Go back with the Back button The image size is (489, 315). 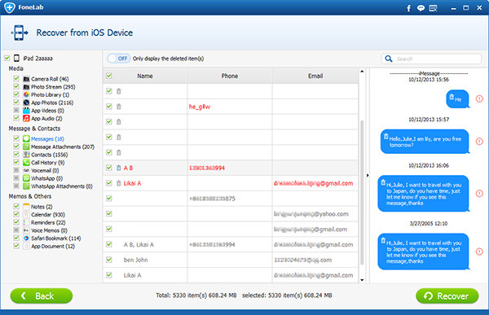pyautogui.click(x=42, y=295)
